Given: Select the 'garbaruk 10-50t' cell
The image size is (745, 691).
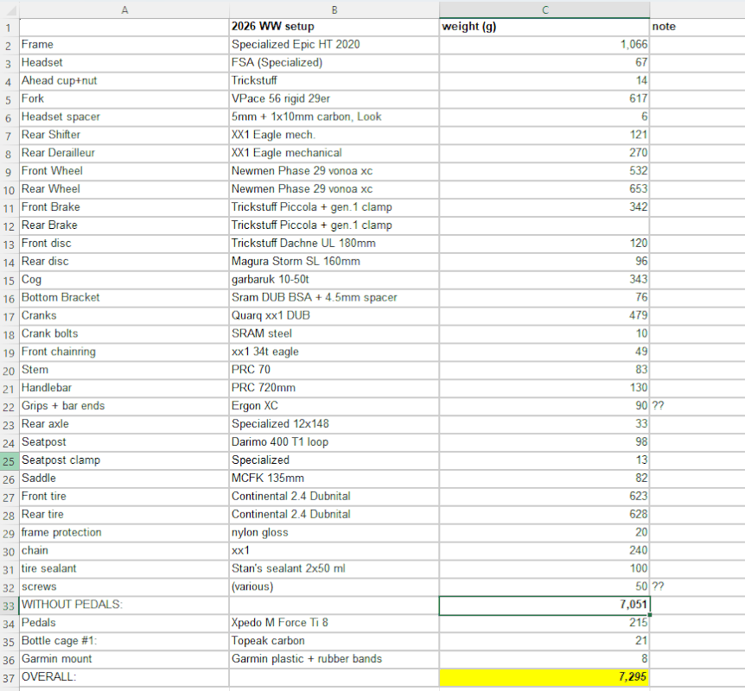Looking at the screenshot, I should point(334,280).
